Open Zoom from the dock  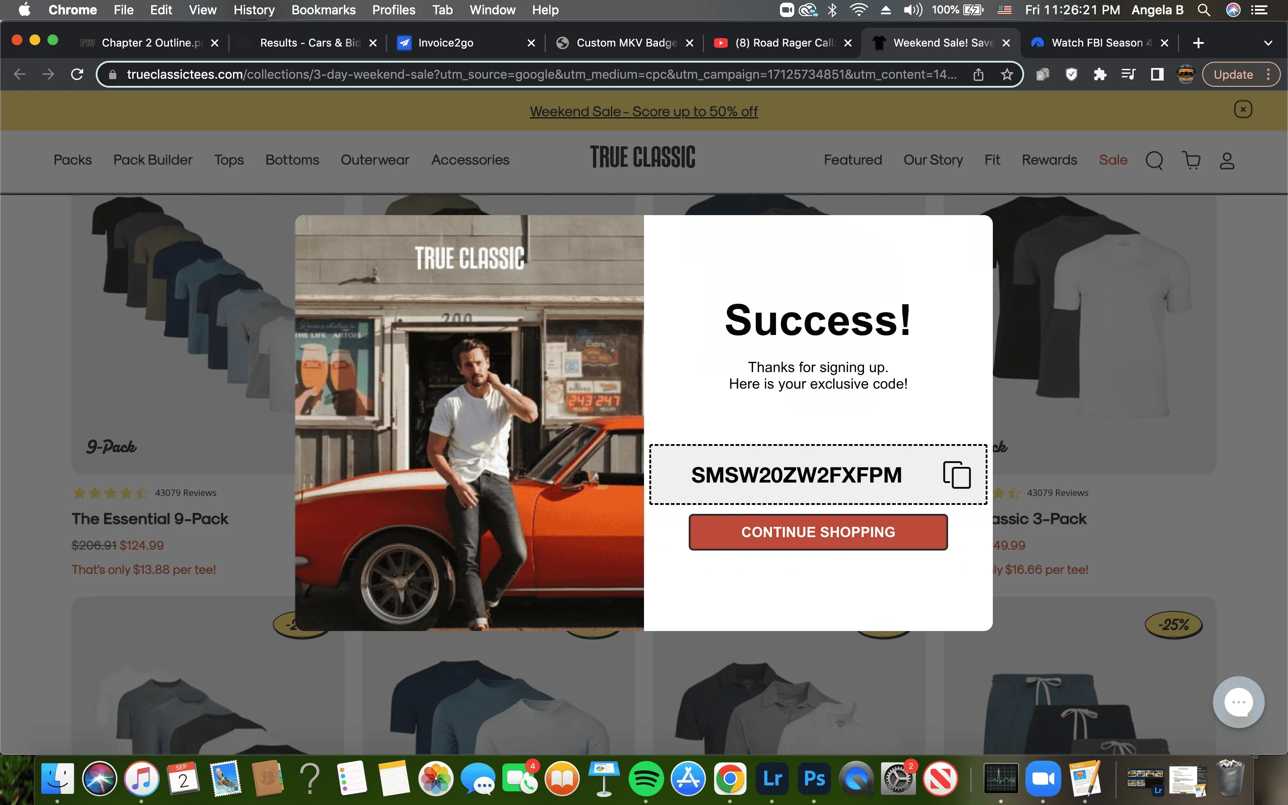(1042, 779)
